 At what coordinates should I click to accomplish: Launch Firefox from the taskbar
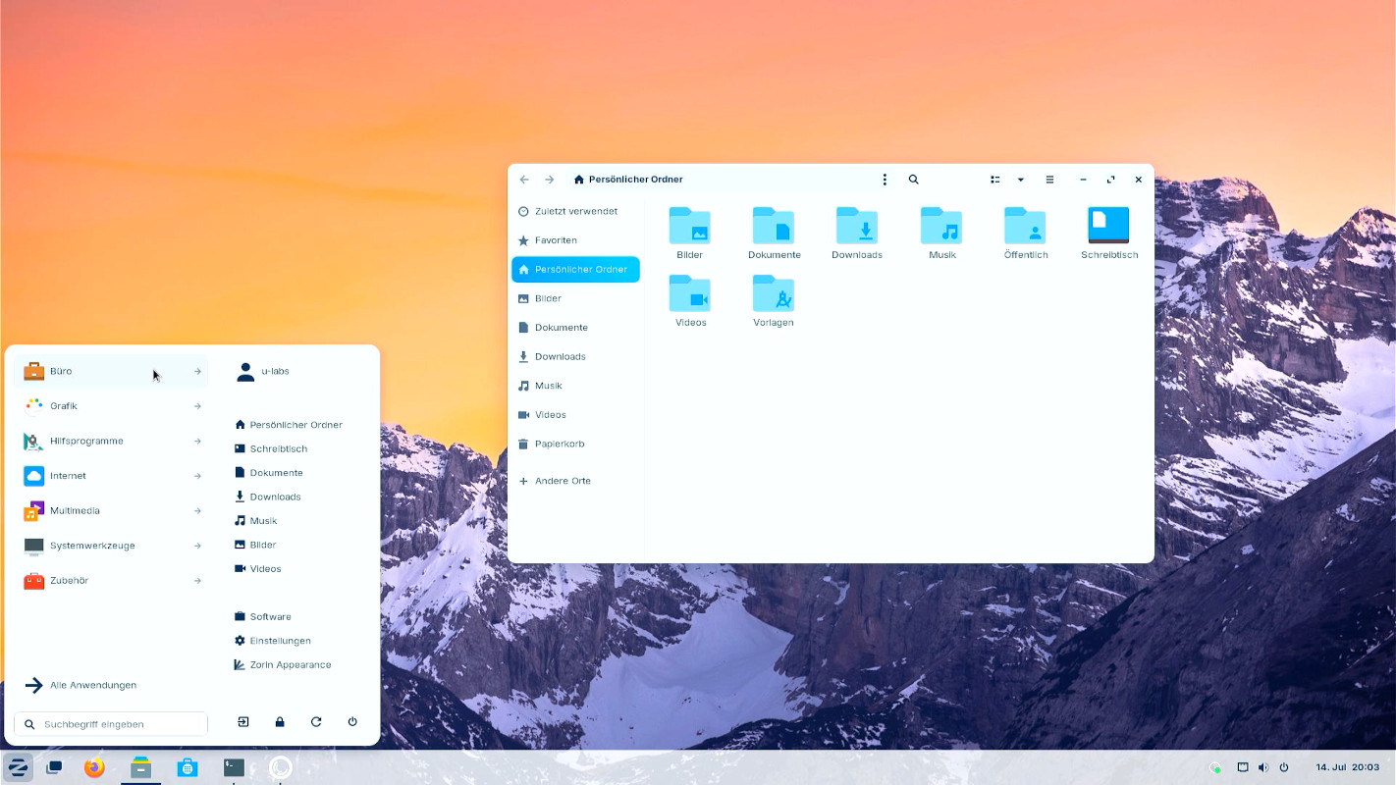coord(94,767)
